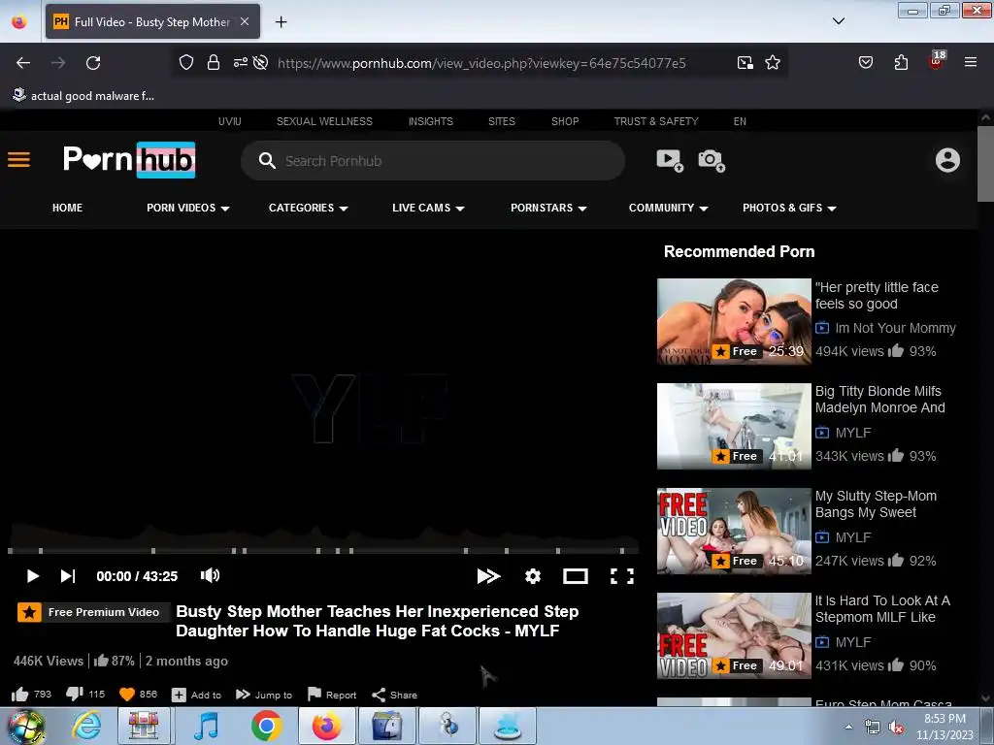
Task: Click the thumbs up icon with 793
Action: tap(20, 695)
